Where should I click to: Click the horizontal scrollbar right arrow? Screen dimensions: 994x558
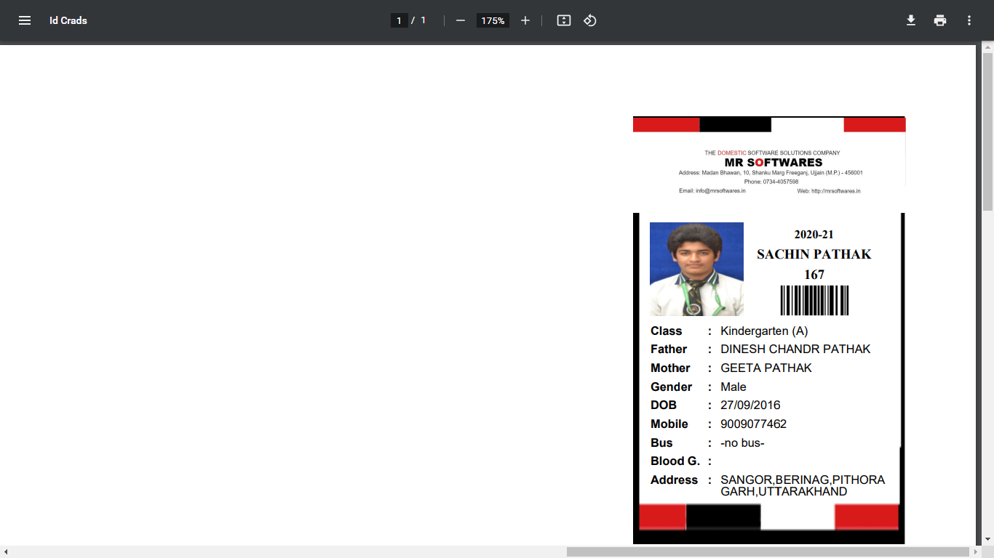coord(976,552)
